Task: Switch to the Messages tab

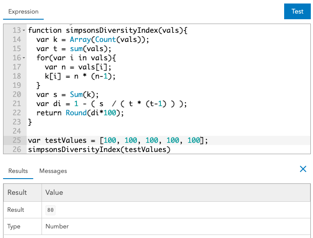Action: tap(53, 171)
